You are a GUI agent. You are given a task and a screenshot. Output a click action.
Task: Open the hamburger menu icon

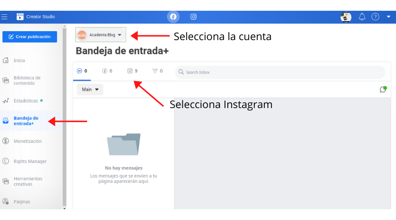click(x=4, y=17)
